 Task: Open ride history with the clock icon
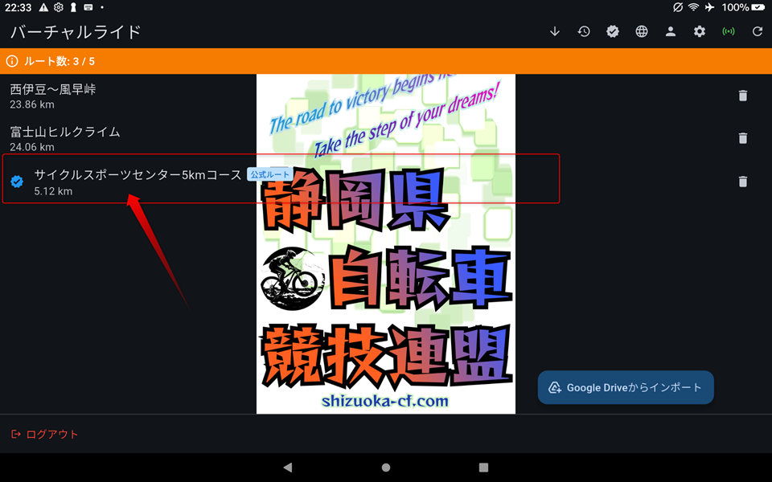[x=583, y=31]
